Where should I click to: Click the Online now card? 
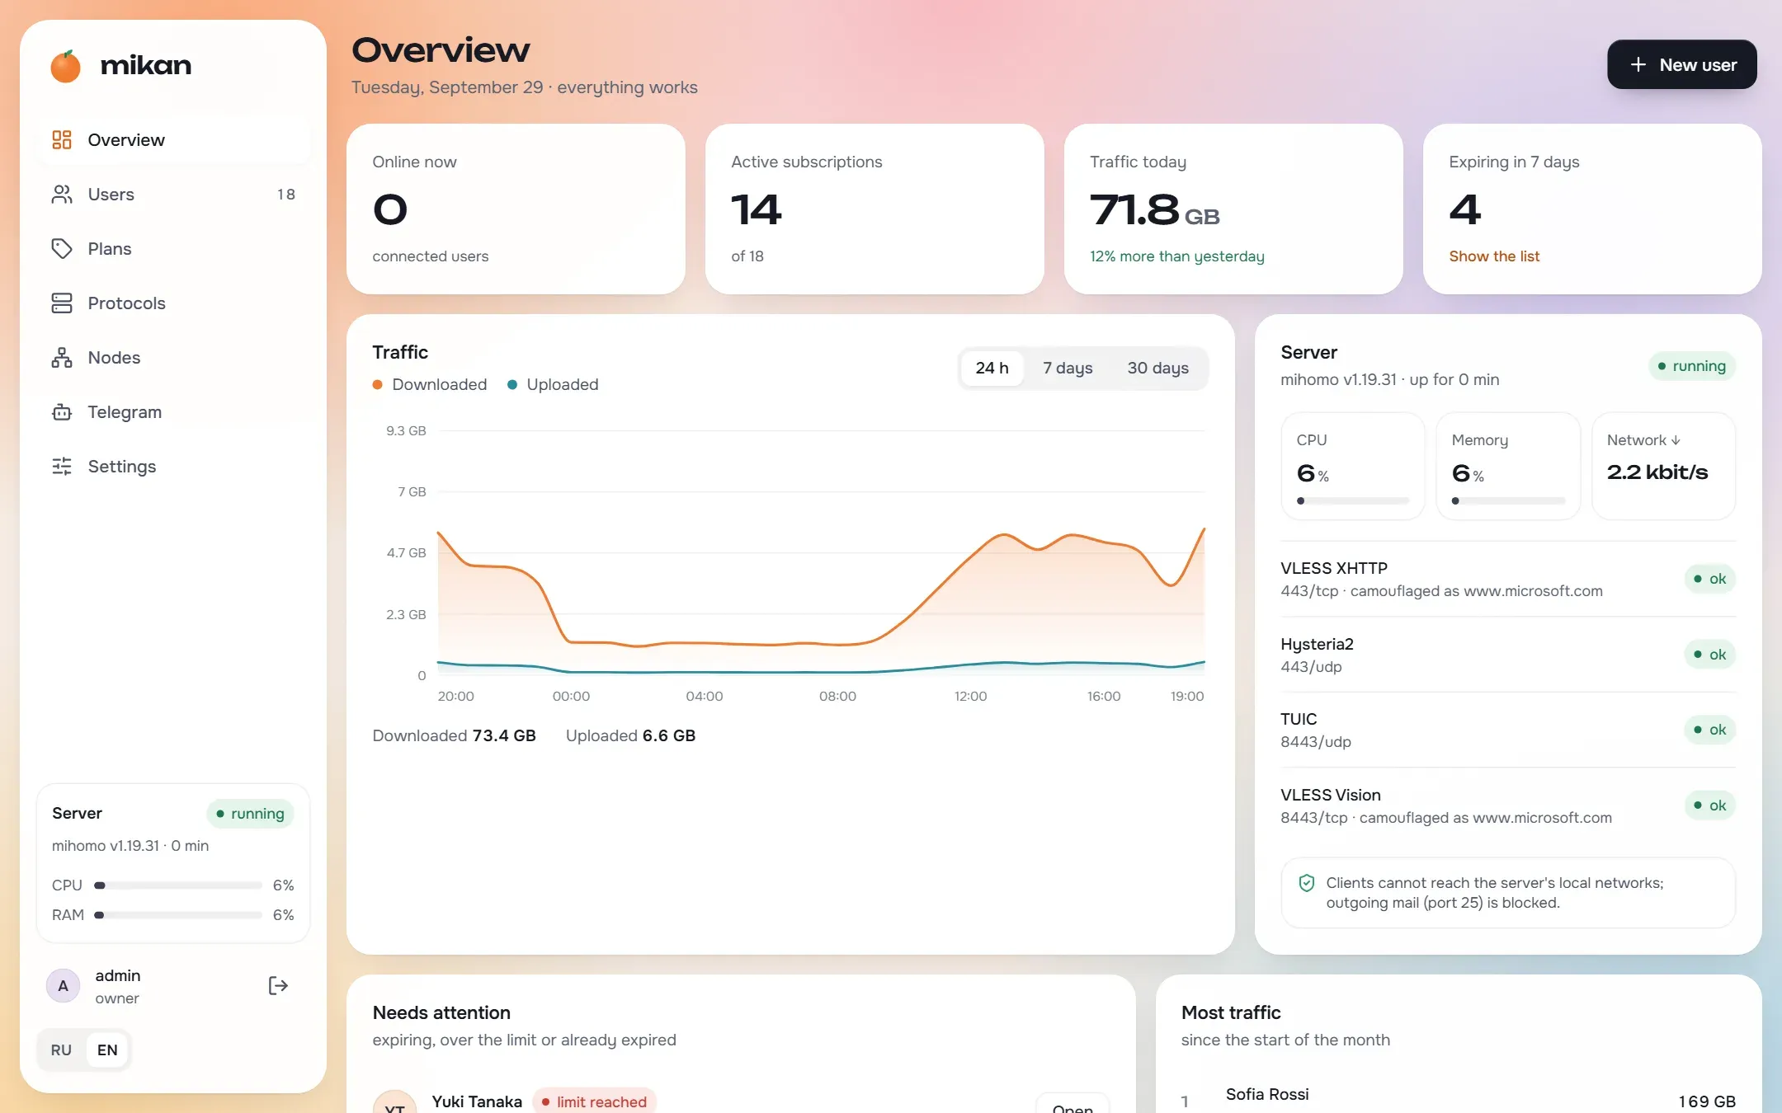point(516,209)
